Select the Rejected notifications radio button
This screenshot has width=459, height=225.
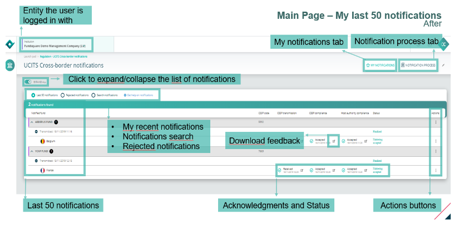pyautogui.click(x=63, y=95)
